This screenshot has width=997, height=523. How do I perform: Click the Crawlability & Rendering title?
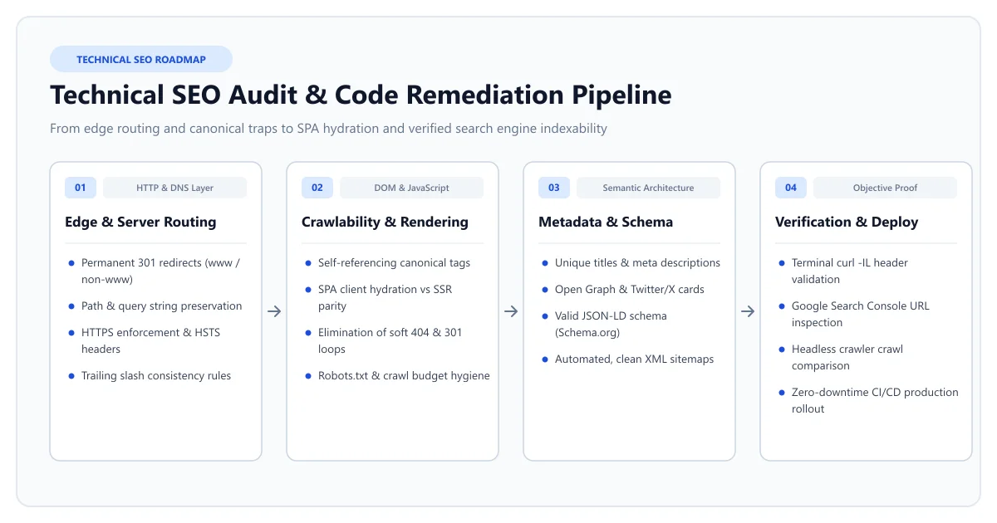385,222
